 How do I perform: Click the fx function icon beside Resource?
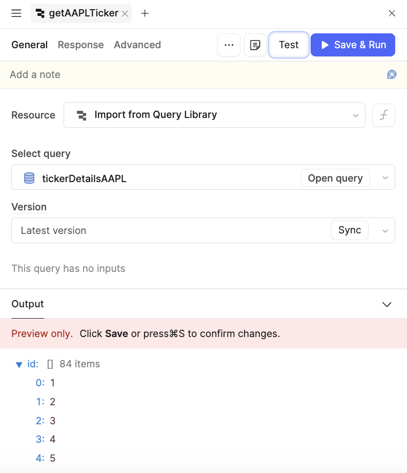coord(383,115)
